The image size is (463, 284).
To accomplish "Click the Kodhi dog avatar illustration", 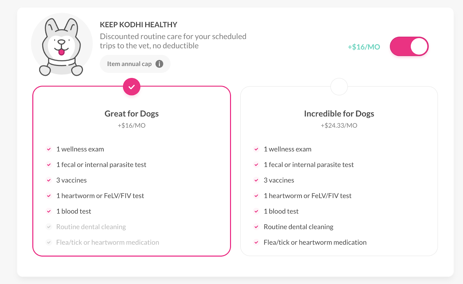I will click(62, 45).
